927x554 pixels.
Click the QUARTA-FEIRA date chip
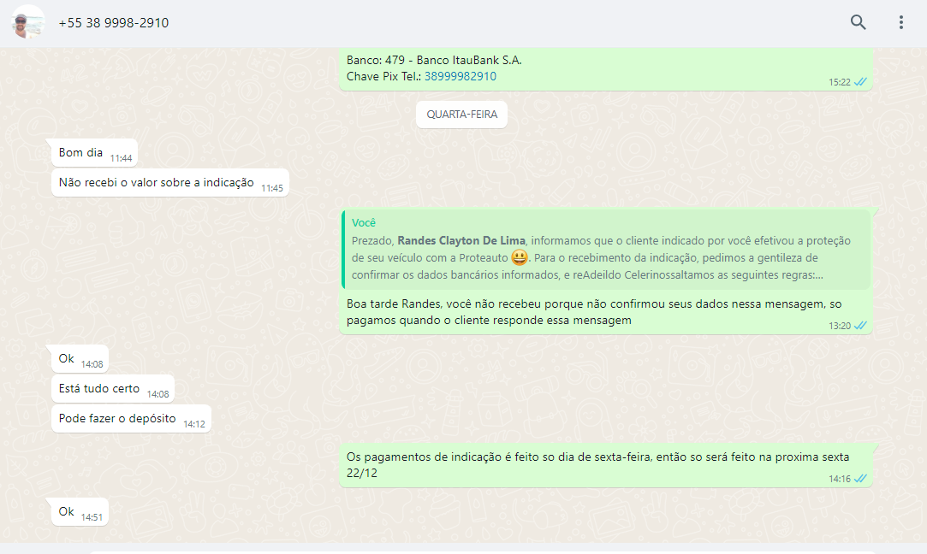461,114
